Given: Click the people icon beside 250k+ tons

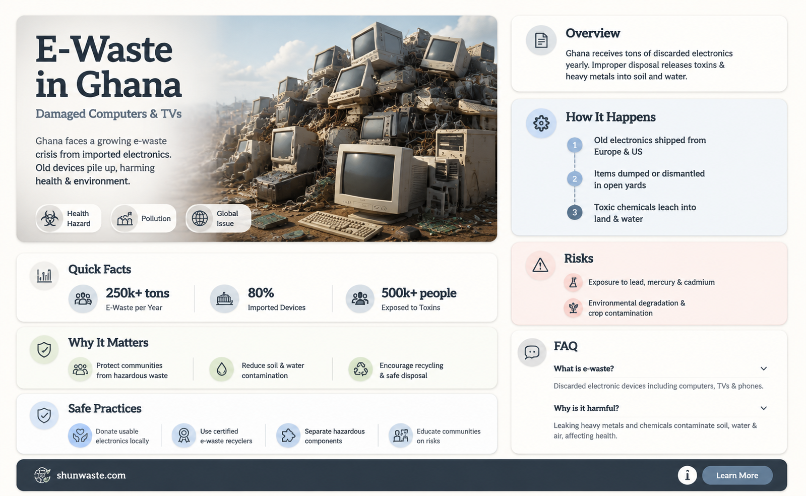Looking at the screenshot, I should coord(83,299).
